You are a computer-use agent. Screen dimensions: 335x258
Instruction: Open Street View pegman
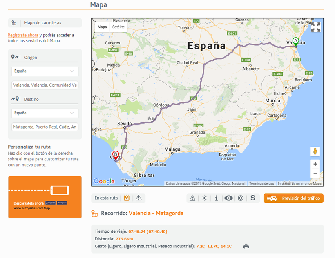[315, 151]
